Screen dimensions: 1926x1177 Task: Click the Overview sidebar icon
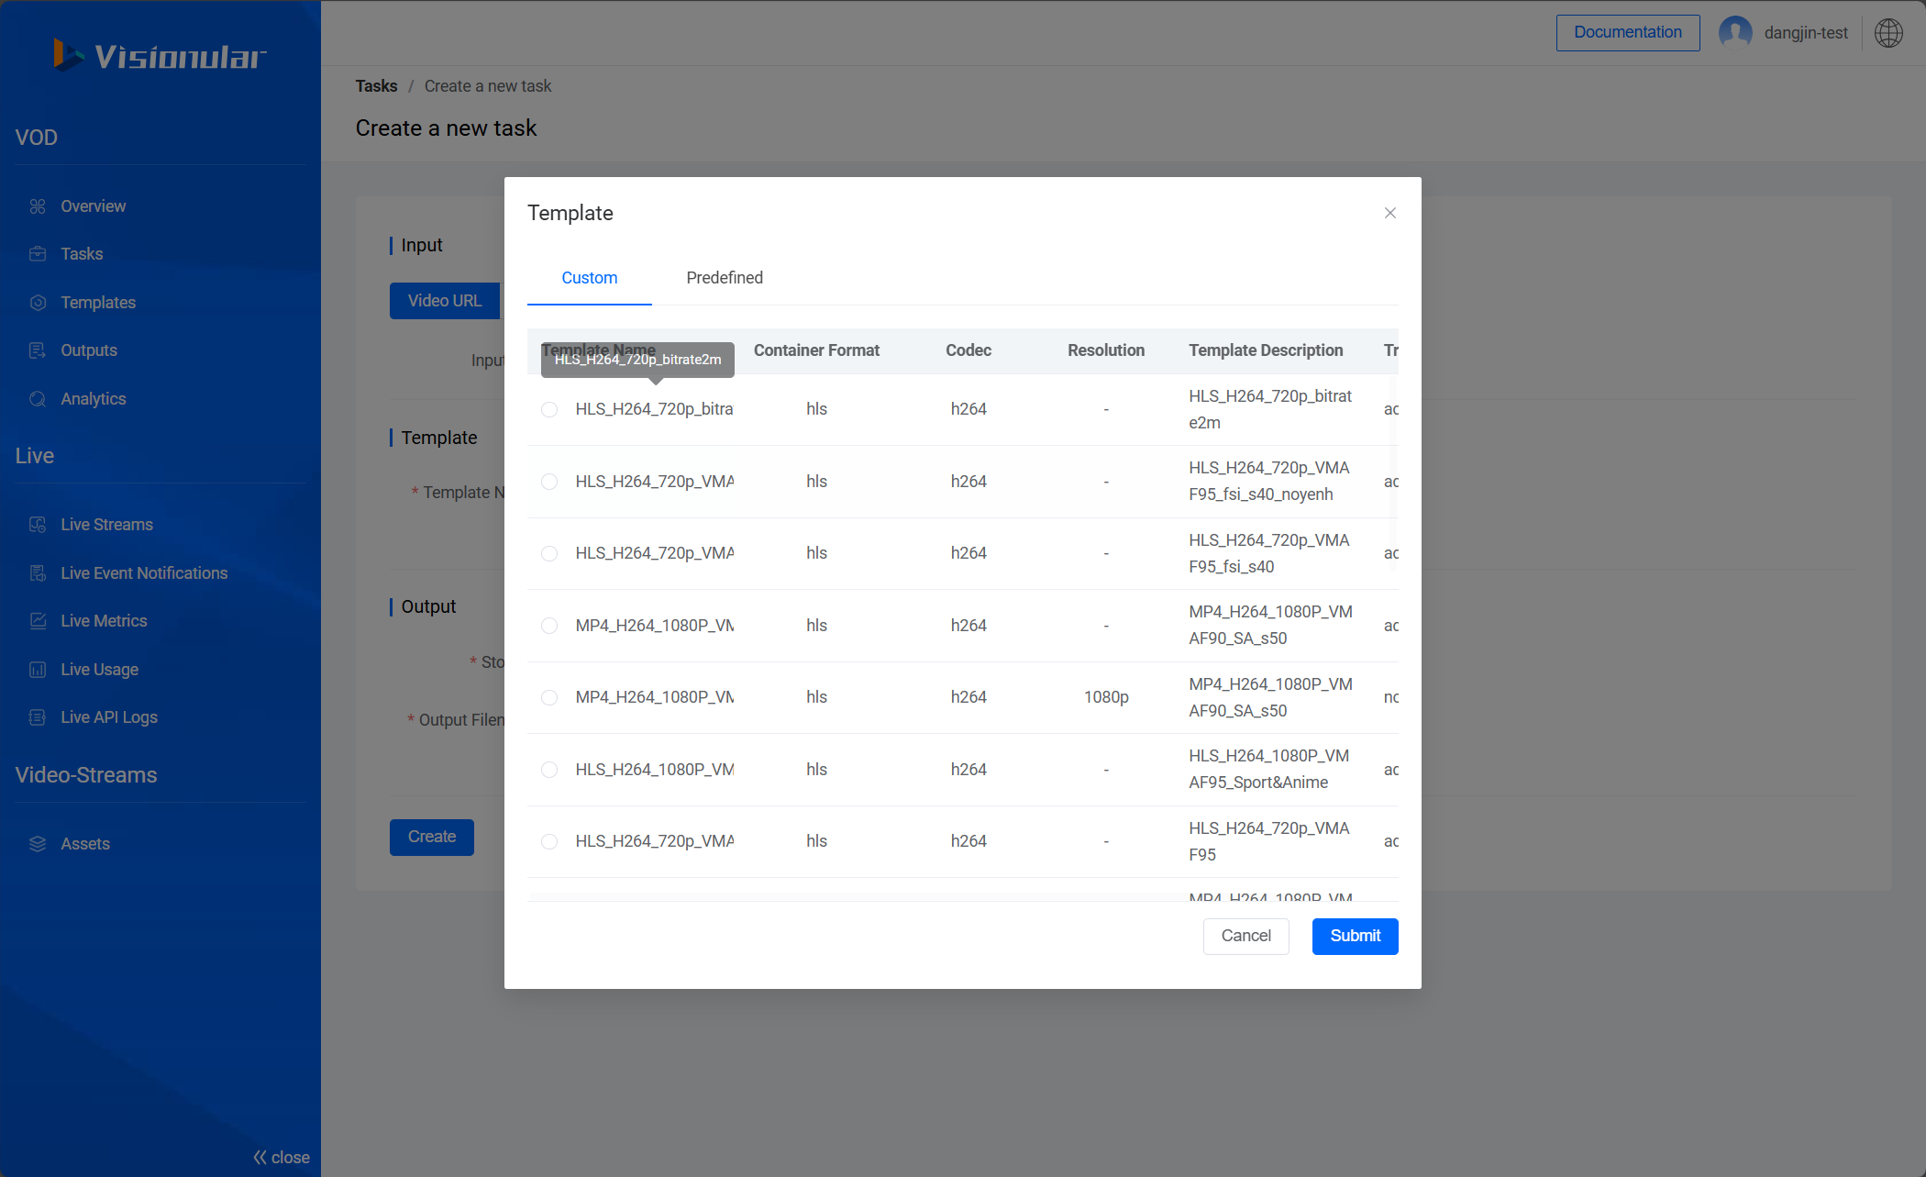[38, 206]
